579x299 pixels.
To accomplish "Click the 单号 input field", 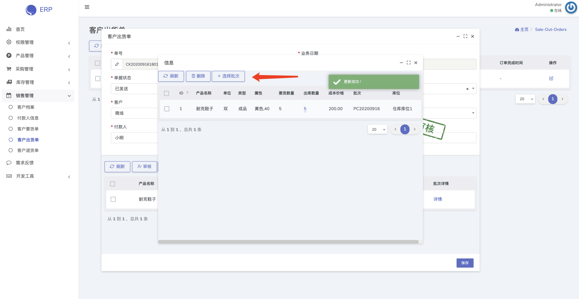I will click(141, 64).
